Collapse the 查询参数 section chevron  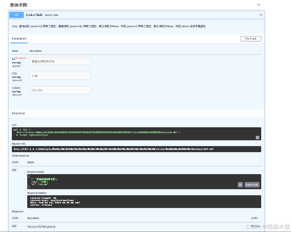point(259,5)
